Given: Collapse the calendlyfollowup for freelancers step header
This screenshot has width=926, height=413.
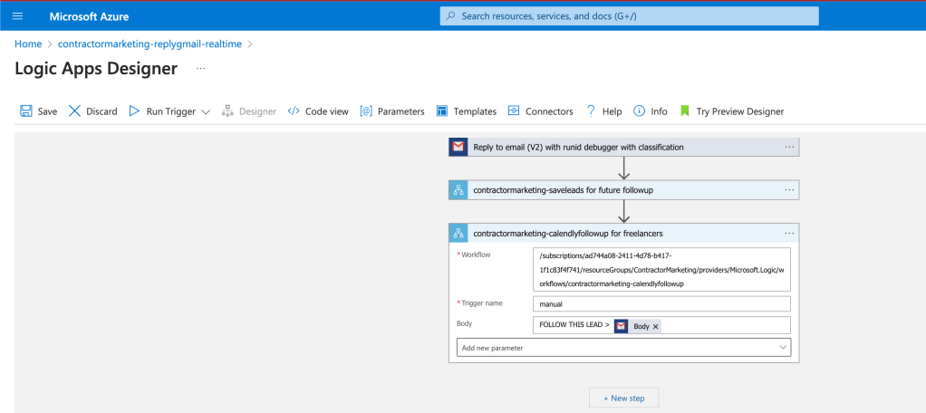Looking at the screenshot, I should [x=623, y=233].
